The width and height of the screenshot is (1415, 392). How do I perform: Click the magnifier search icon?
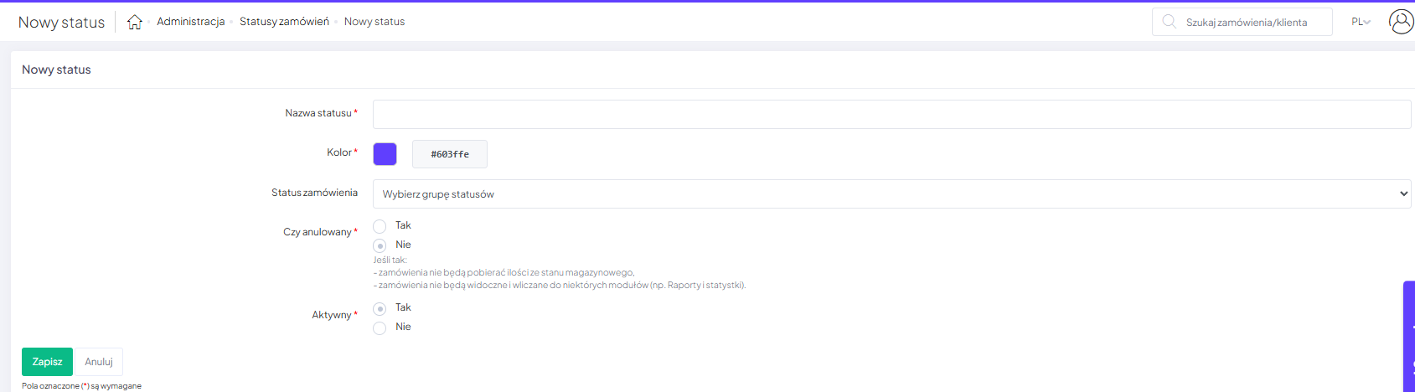click(1169, 22)
